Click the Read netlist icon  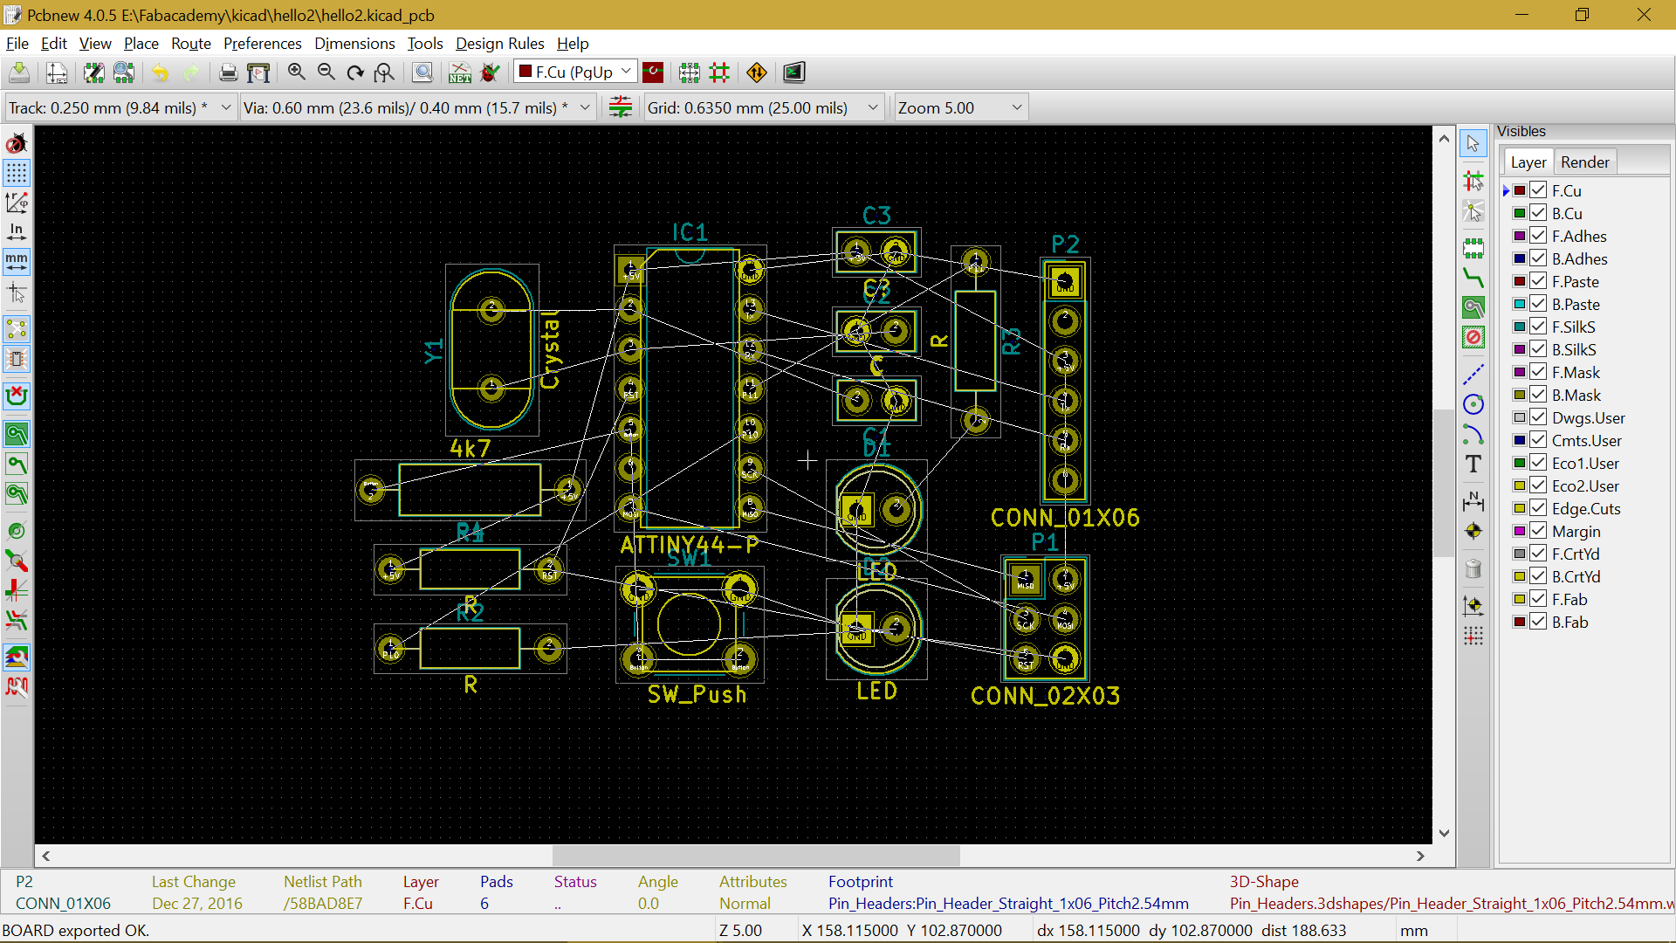click(460, 72)
